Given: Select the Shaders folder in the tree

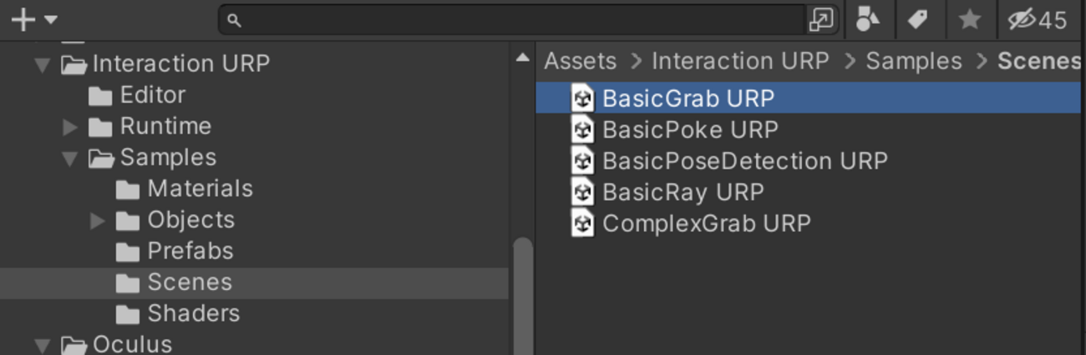Looking at the screenshot, I should tap(193, 314).
